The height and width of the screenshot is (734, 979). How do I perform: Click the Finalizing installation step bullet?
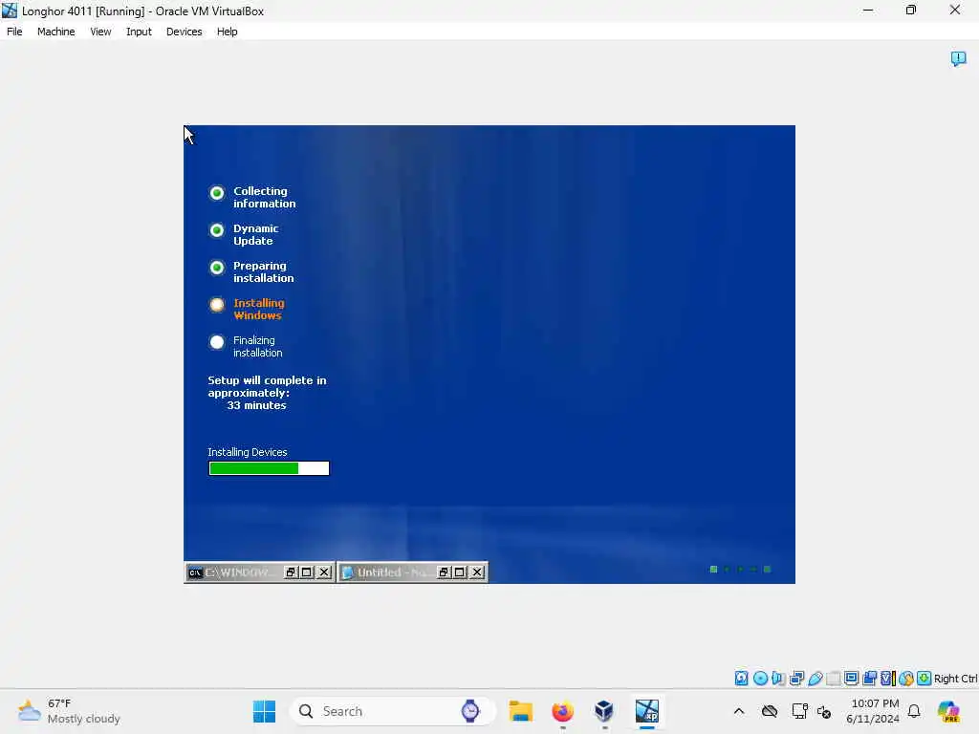tap(217, 342)
